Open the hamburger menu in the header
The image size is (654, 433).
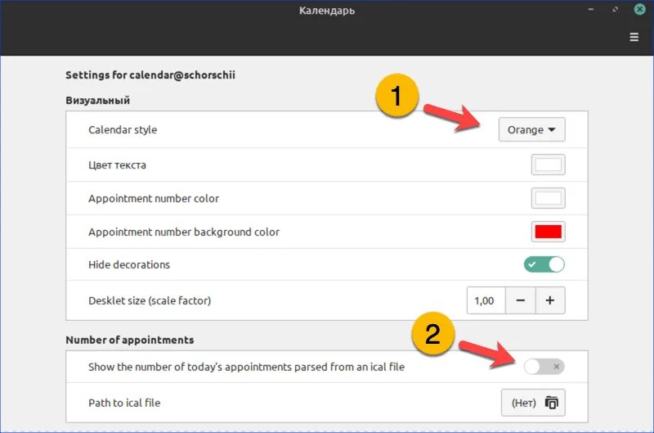(634, 37)
